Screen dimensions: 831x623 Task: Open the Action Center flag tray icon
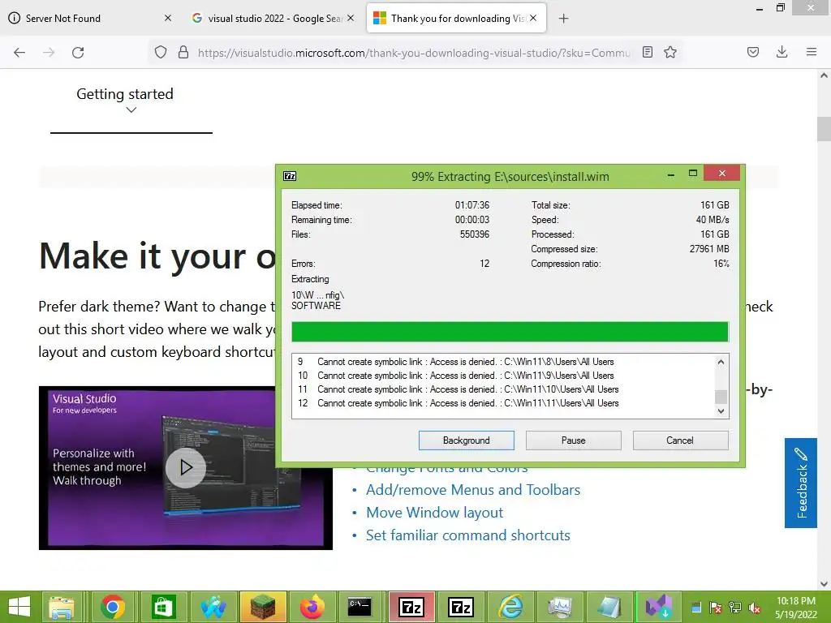(716, 608)
